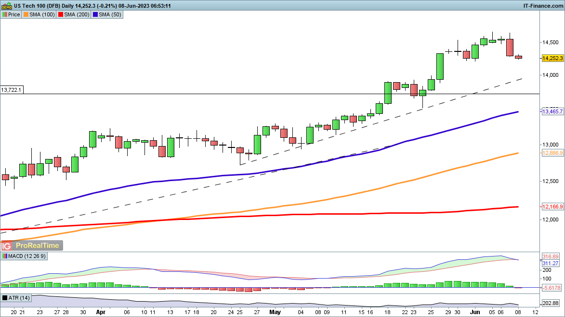Click the ATR black square icon
The image size is (565, 317).
pyautogui.click(x=5, y=298)
